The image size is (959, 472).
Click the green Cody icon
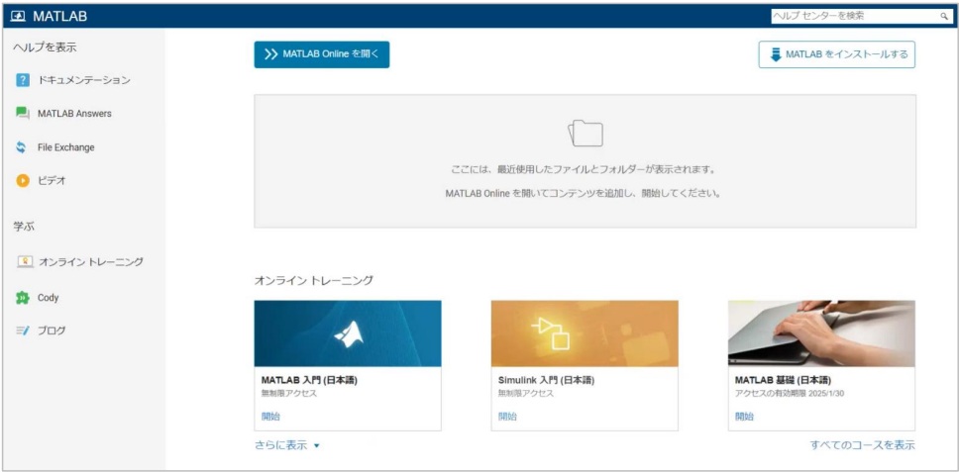click(x=23, y=297)
